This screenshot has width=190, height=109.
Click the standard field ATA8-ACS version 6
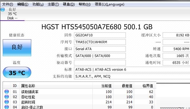[x=132, y=70]
